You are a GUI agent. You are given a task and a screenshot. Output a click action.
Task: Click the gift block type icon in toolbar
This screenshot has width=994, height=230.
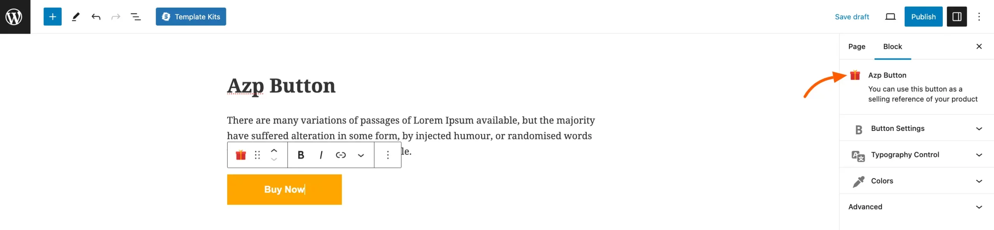coord(241,155)
